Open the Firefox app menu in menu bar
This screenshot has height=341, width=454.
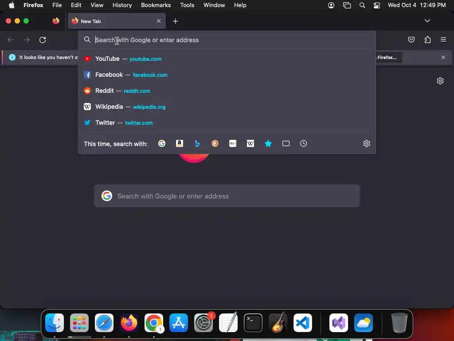[x=33, y=5]
